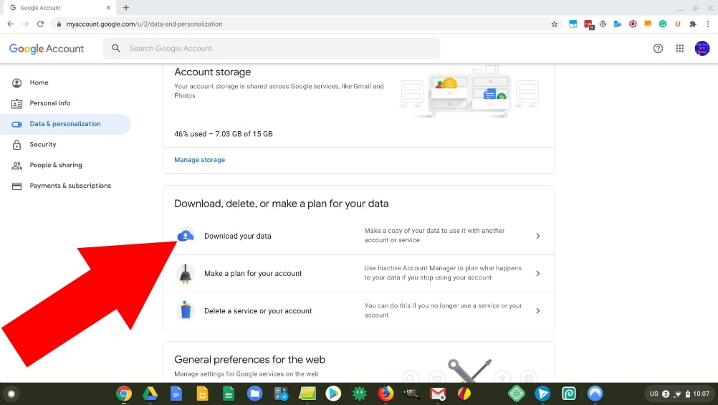Open the system tray clock showing 10:07

click(701, 394)
